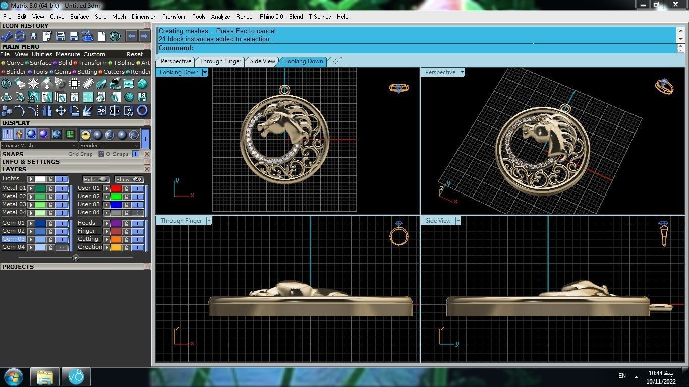Click the blue checkmark icon in Icon History

coord(6,36)
